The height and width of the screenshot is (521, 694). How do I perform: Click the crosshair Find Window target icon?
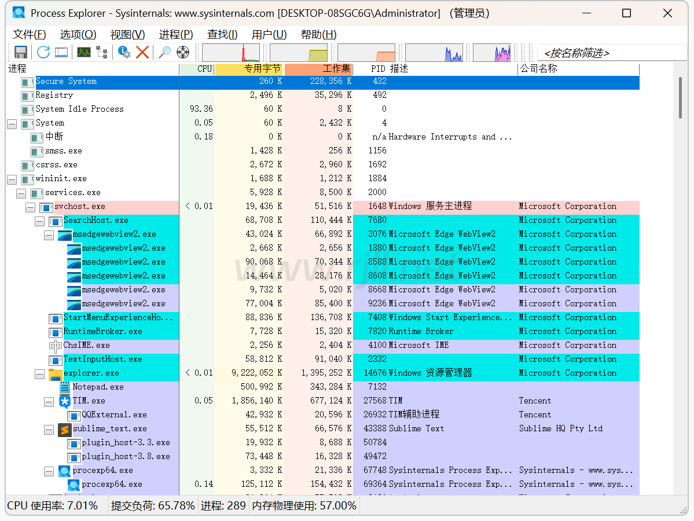[183, 52]
